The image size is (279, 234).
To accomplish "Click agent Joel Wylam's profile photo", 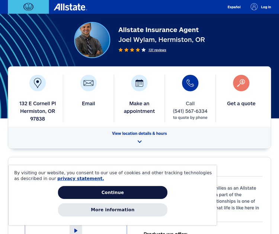I will [92, 40].
